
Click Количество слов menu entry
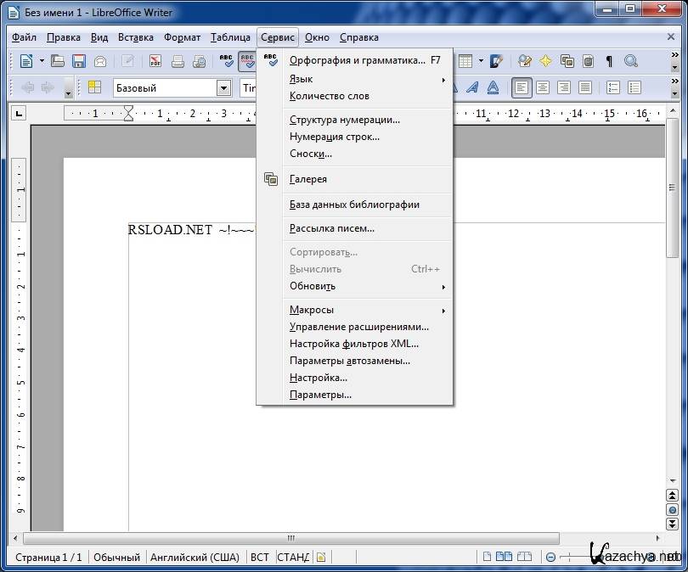[x=330, y=96]
